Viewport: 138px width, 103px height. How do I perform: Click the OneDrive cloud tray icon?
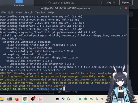tap(91, 99)
